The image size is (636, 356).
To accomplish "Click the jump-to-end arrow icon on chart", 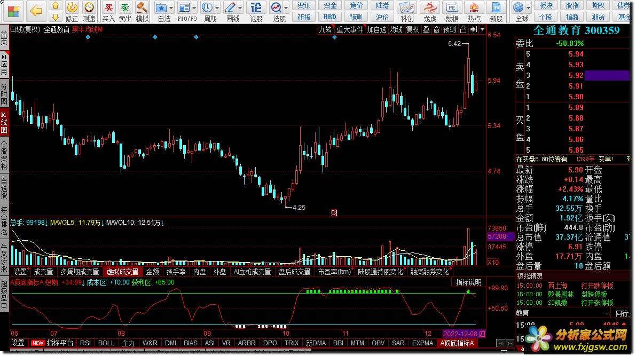I will [x=473, y=29].
